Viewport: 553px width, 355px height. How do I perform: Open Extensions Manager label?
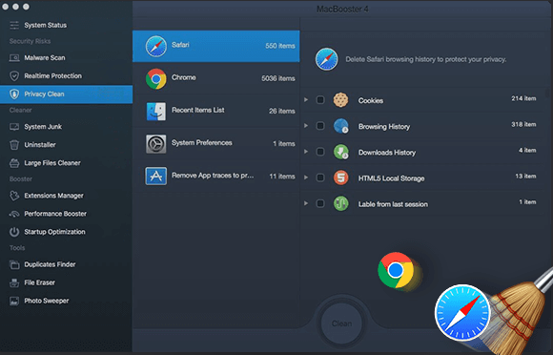53,196
